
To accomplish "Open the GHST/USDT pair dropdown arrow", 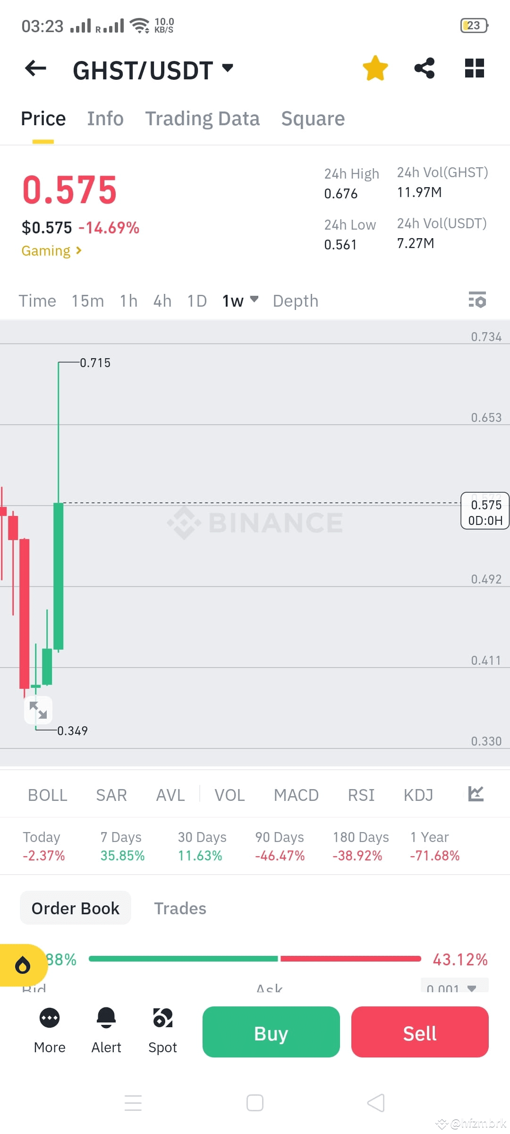I will (x=228, y=68).
